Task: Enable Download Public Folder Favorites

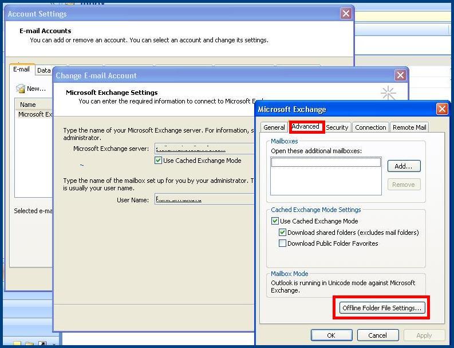Action: (282, 243)
